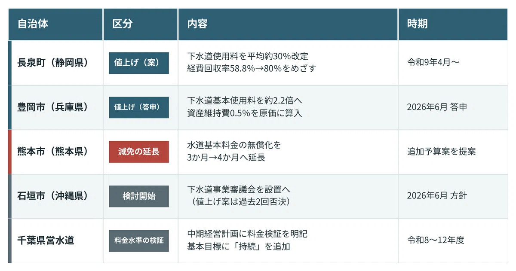The height and width of the screenshot is (271, 516).
Task: Select the 値上げ（案） badge
Action: click(139, 63)
